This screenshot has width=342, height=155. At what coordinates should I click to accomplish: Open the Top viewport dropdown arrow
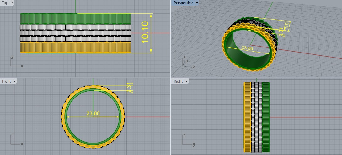click(x=12, y=3)
